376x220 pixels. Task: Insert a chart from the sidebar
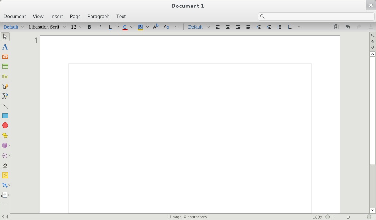coord(5,76)
